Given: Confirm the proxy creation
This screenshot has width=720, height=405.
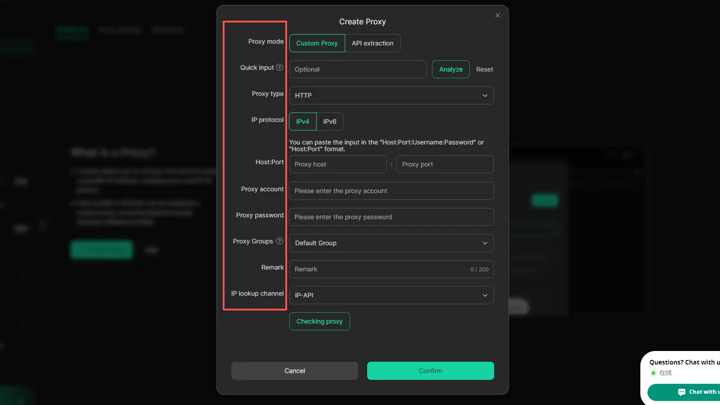Looking at the screenshot, I should coord(430,371).
